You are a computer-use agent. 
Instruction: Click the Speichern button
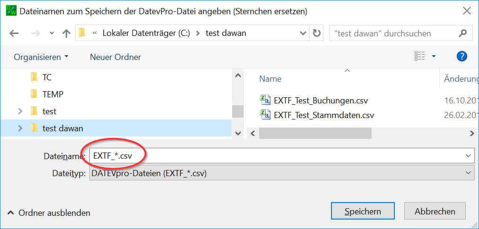coord(363,212)
